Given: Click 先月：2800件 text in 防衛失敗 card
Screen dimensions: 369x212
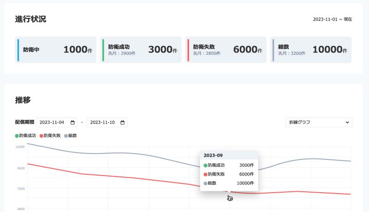Looking at the screenshot, I should 207,53.
